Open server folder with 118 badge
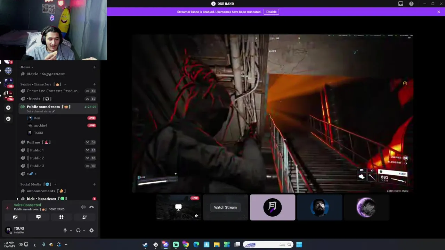This screenshot has height=250, width=445. (x=8, y=83)
